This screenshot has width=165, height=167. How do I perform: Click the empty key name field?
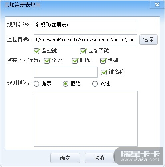(66, 72)
